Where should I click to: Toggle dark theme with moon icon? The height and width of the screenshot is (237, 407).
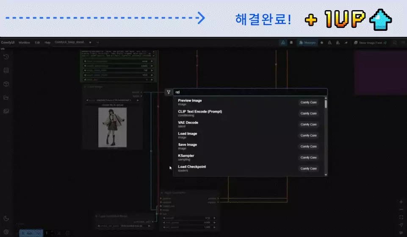point(6,218)
